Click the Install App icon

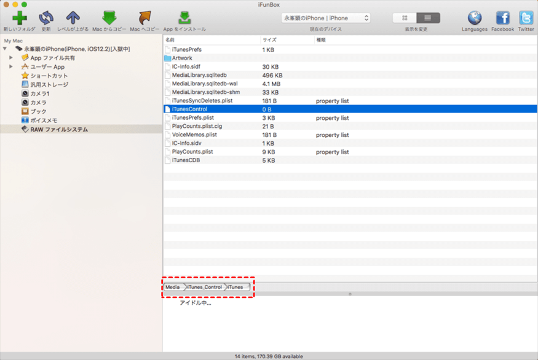point(184,17)
